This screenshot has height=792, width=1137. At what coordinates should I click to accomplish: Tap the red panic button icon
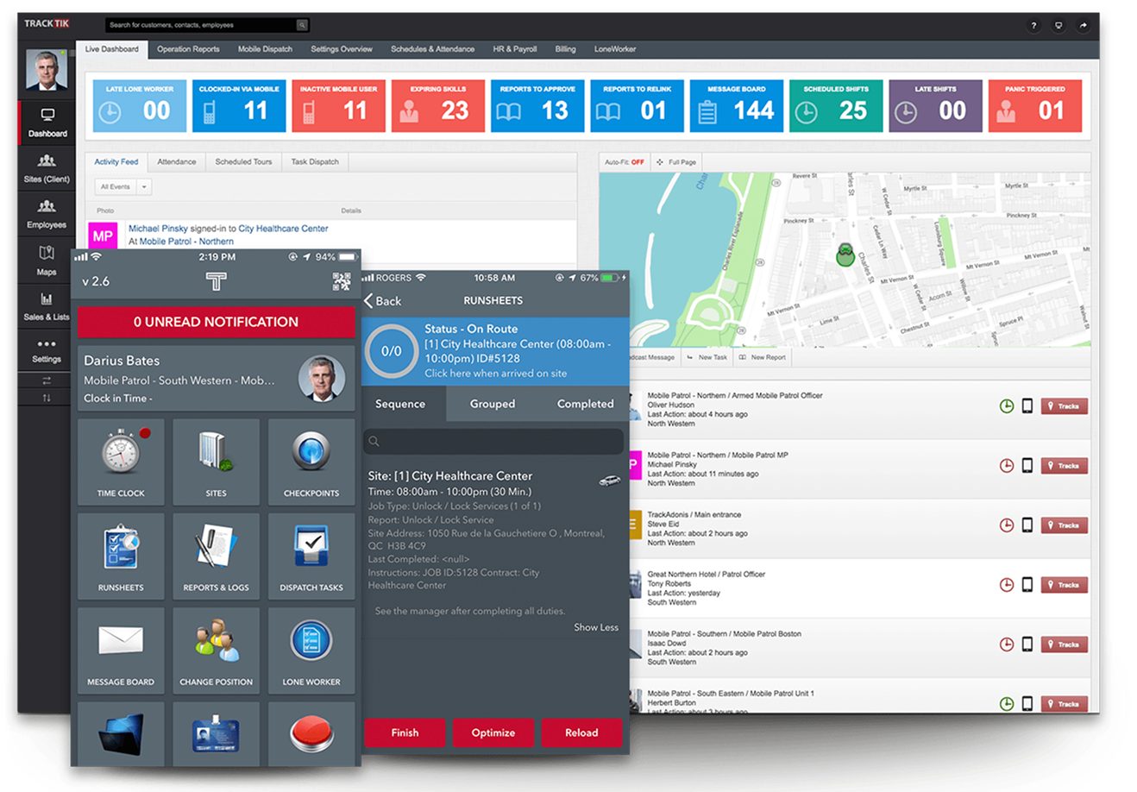[x=311, y=733]
